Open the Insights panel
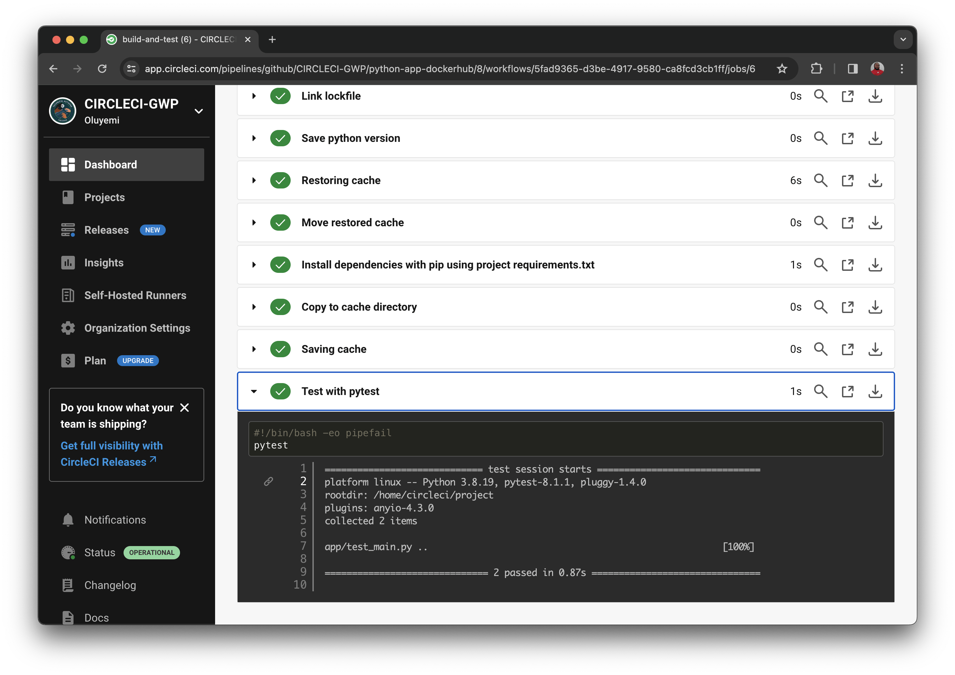The width and height of the screenshot is (955, 675). (103, 262)
